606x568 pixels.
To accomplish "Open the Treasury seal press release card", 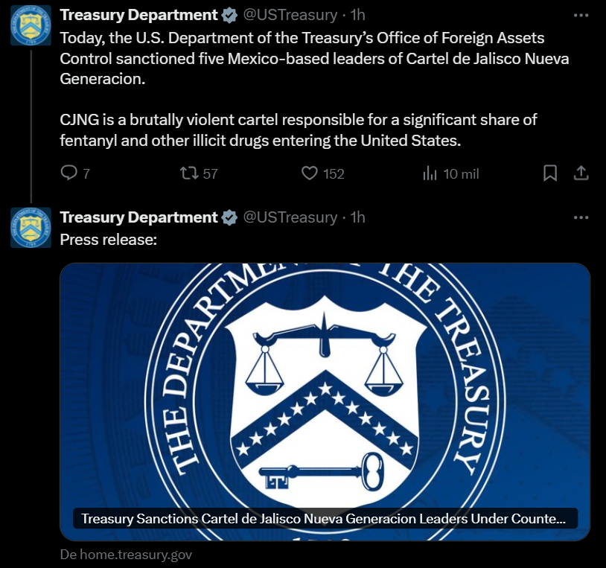I will 325,387.
